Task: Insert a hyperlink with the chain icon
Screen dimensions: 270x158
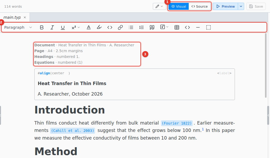Action: 120,27
